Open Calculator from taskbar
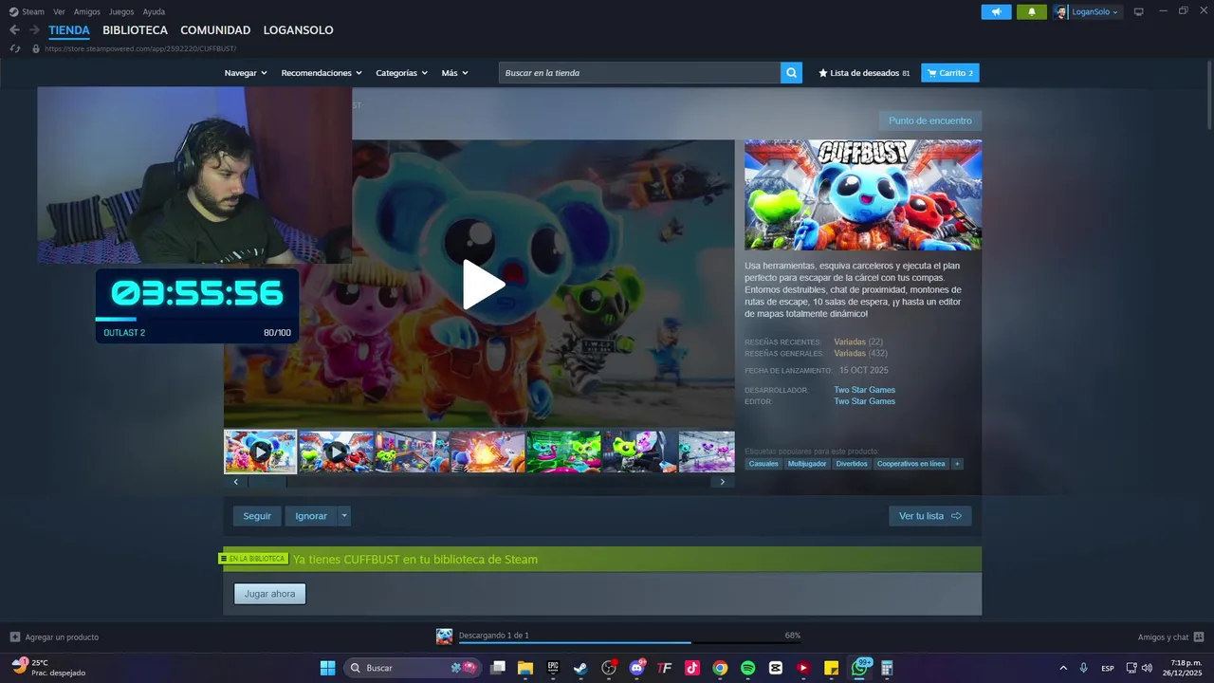The width and height of the screenshot is (1214, 683). coord(887,668)
